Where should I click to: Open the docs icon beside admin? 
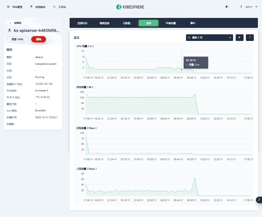tap(227, 7)
